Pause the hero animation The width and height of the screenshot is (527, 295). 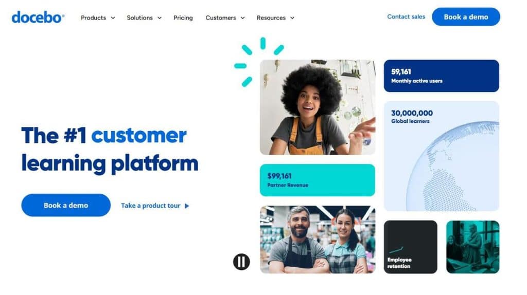click(241, 262)
